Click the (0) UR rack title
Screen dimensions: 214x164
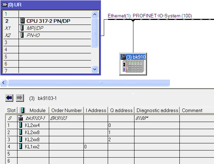point(15,5)
